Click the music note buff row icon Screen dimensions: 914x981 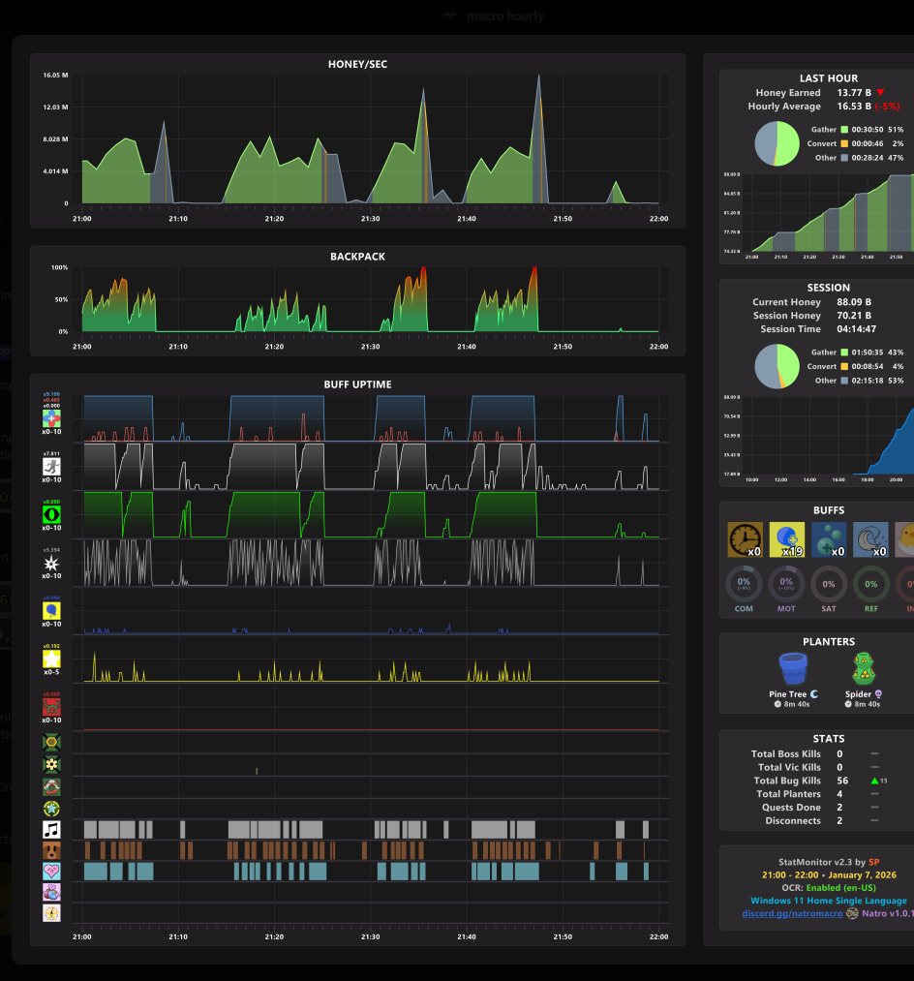pos(51,830)
